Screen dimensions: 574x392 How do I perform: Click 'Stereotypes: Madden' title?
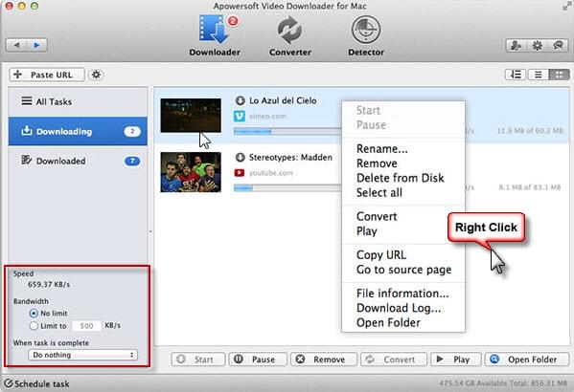[290, 157]
